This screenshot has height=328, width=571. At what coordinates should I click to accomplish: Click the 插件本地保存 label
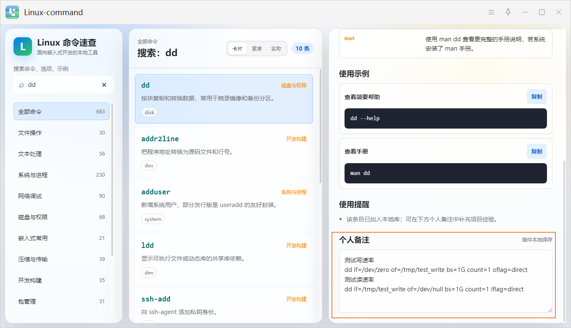pos(537,240)
